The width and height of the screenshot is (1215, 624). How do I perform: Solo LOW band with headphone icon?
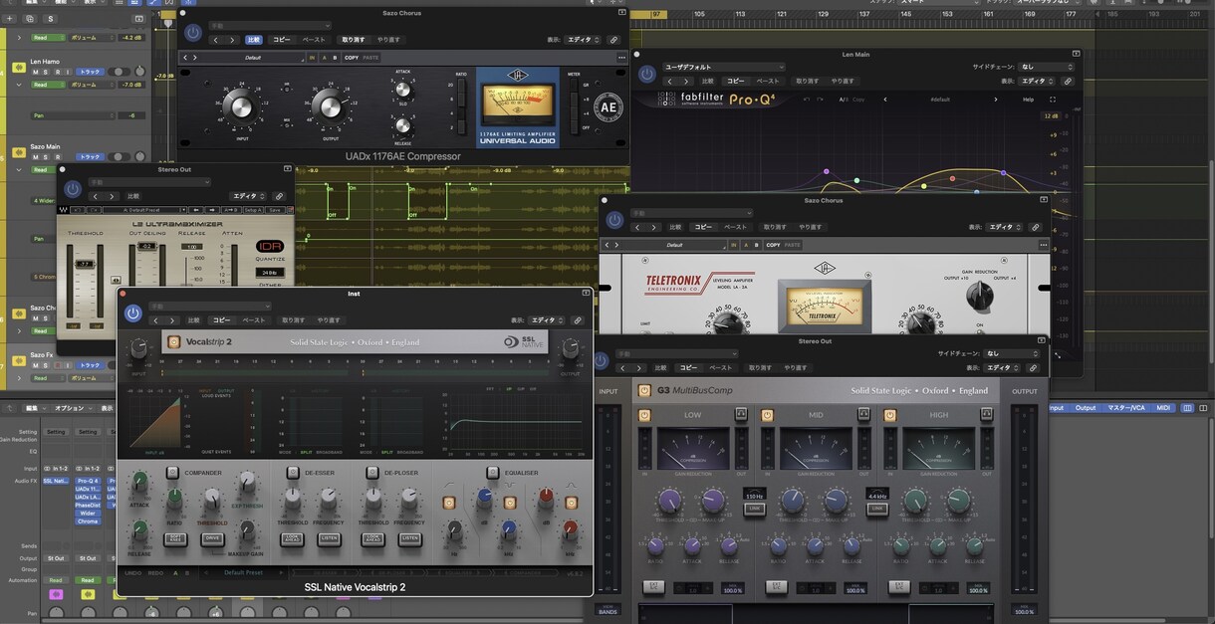(741, 414)
